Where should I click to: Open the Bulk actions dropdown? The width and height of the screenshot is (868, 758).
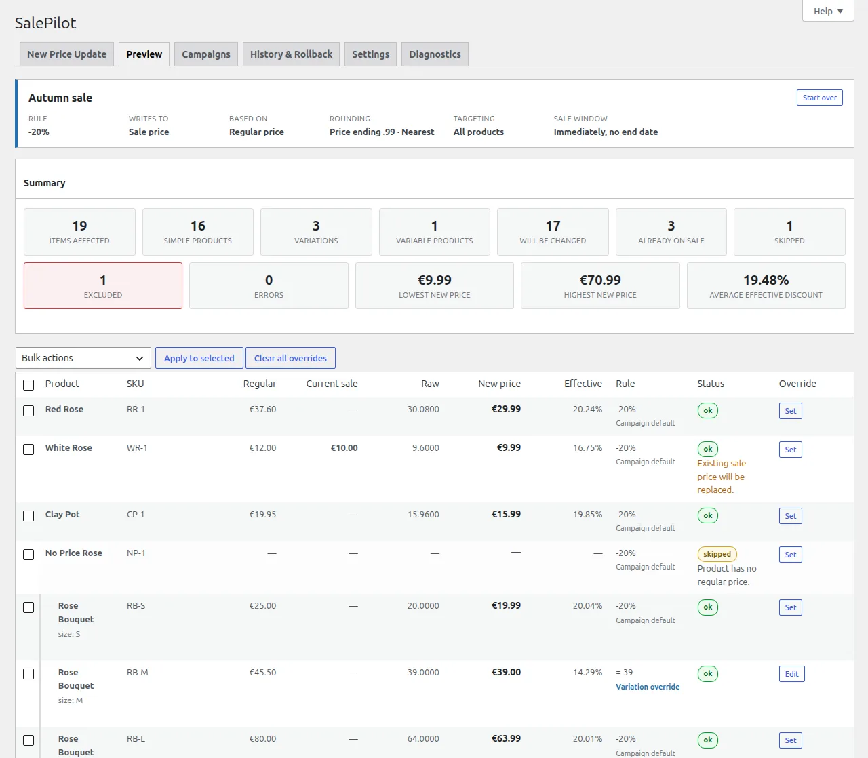(83, 358)
